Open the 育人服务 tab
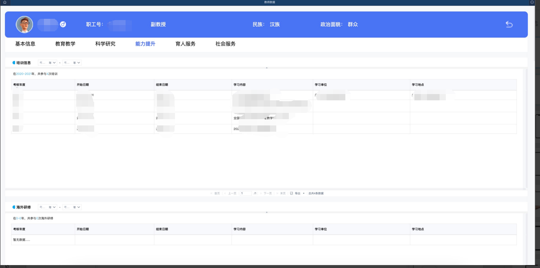This screenshot has height=268, width=540. (185, 43)
